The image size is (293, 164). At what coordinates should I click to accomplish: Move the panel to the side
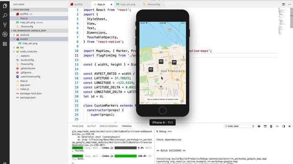pyautogui.click(x=283, y=126)
